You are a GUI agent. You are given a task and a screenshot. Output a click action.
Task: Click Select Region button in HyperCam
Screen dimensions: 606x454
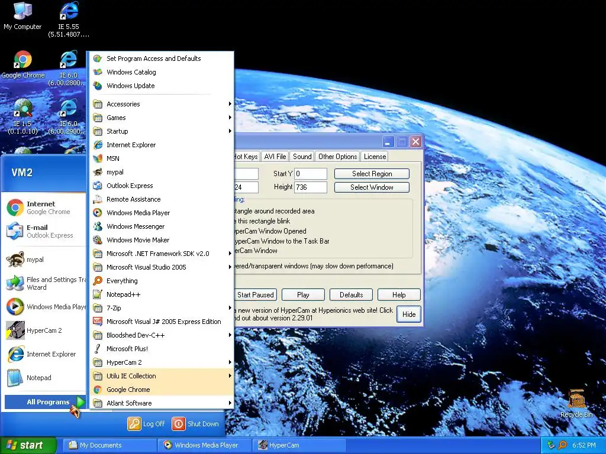[372, 174]
